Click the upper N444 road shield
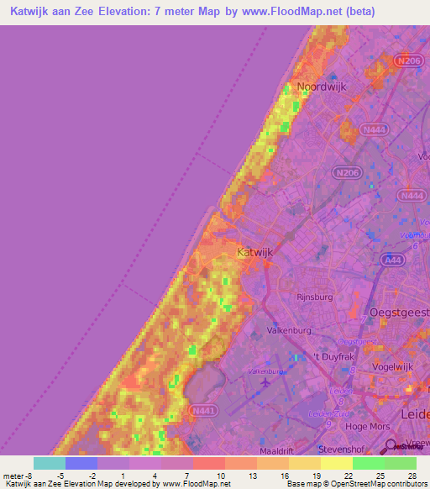The width and height of the screenshot is (430, 489). [375, 129]
